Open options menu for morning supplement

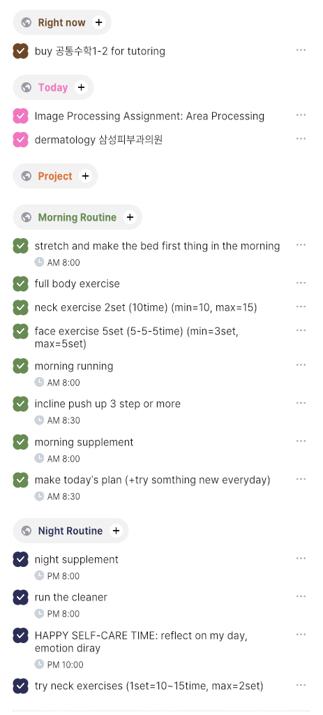point(301,441)
